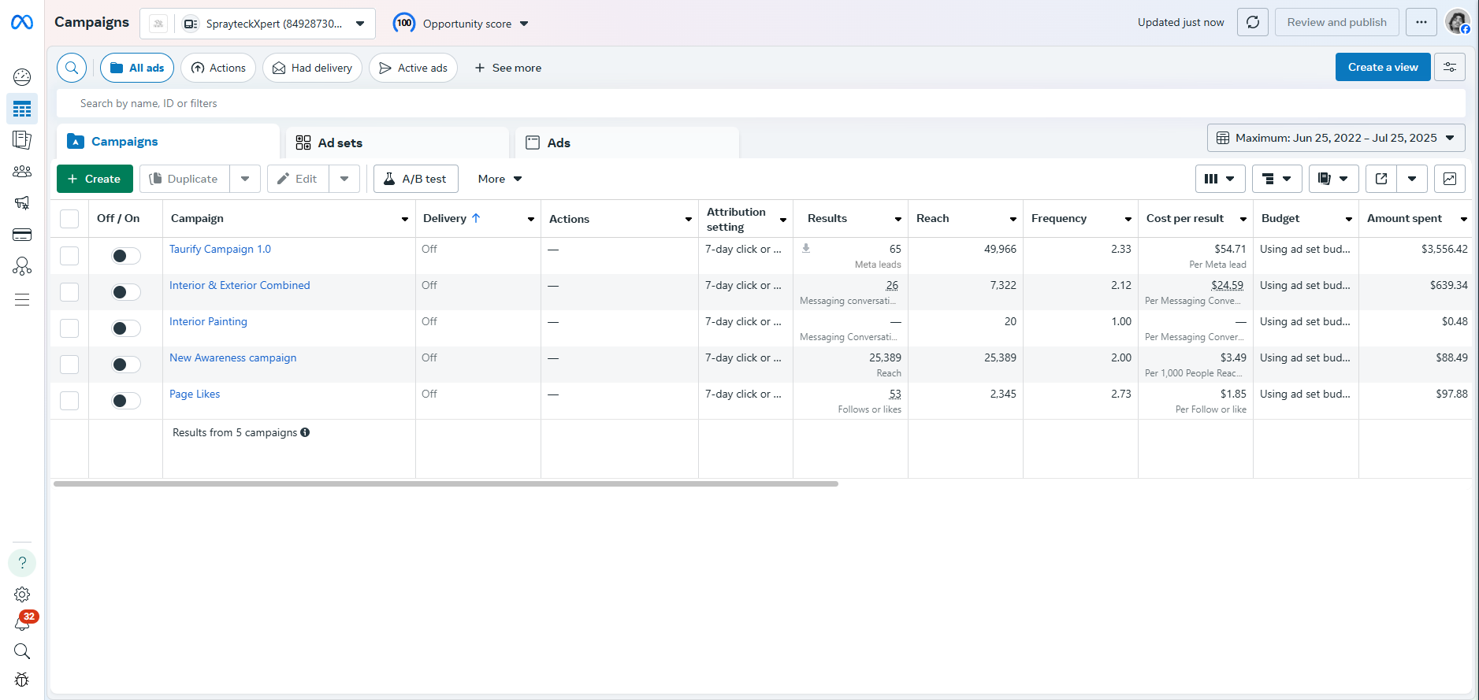The height and width of the screenshot is (700, 1479).
Task: Open the Columns layout icon dropdown
Action: tap(1220, 179)
